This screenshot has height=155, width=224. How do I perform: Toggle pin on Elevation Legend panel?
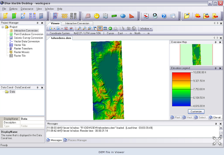(215, 68)
